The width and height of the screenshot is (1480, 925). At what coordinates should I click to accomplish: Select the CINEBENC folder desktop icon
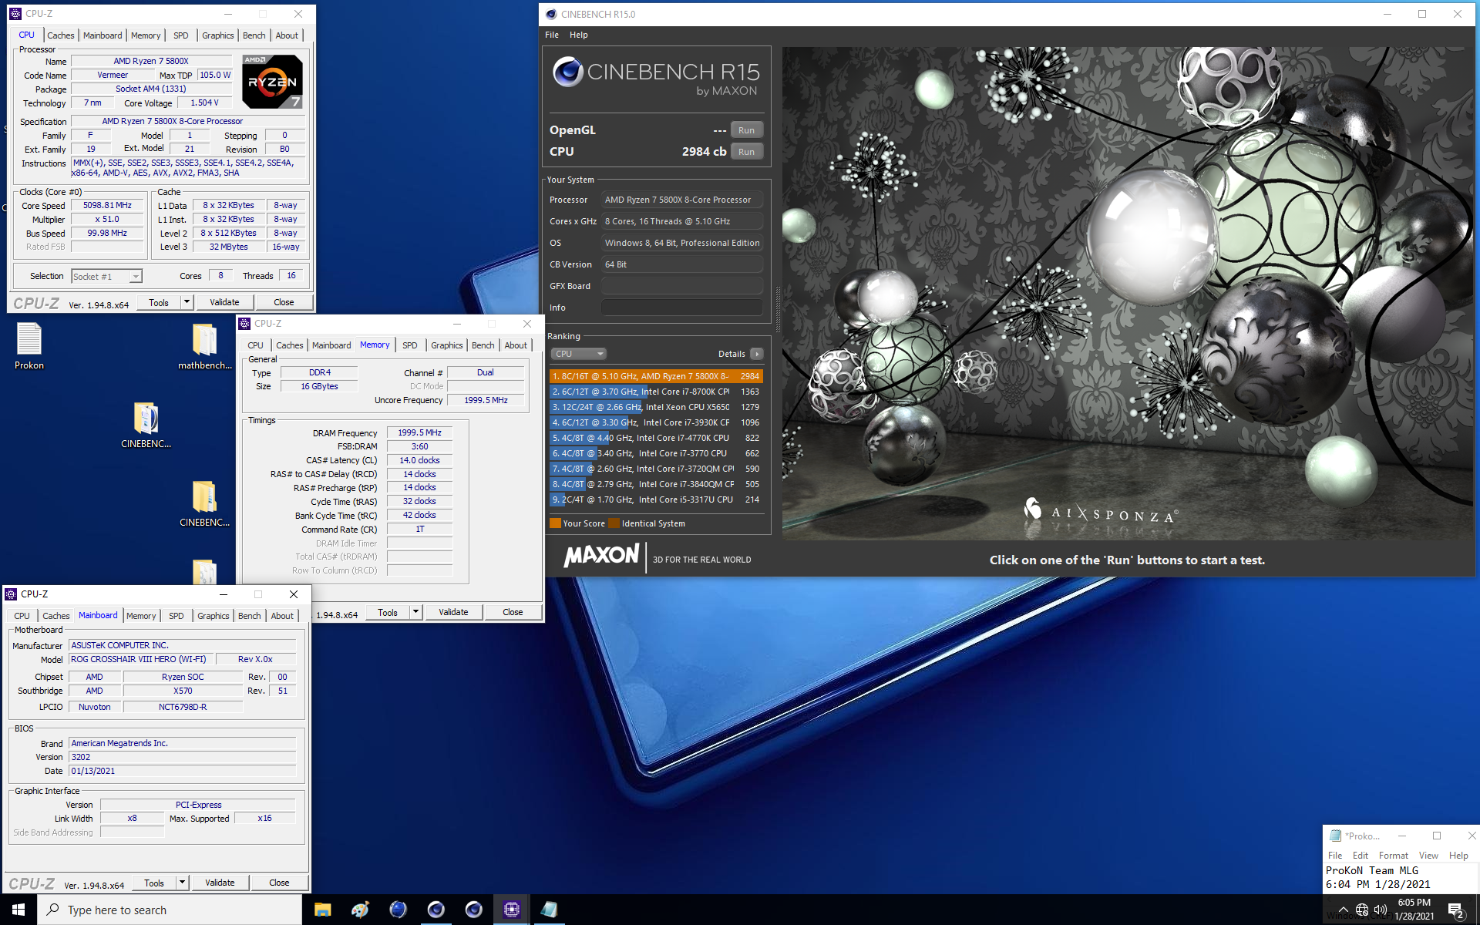[204, 503]
